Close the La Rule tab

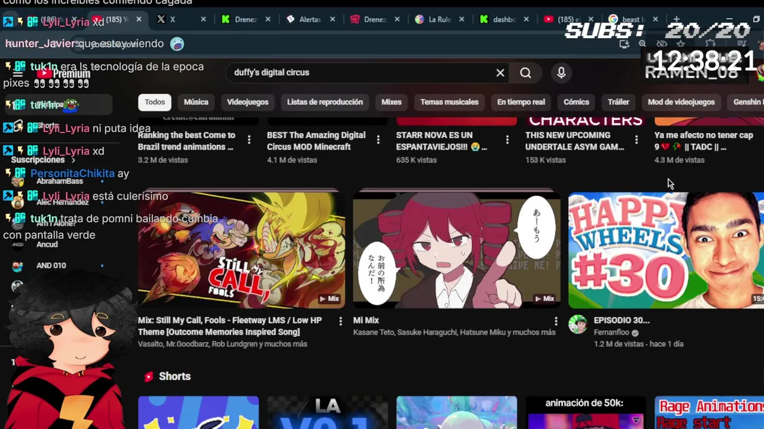pyautogui.click(x=461, y=19)
